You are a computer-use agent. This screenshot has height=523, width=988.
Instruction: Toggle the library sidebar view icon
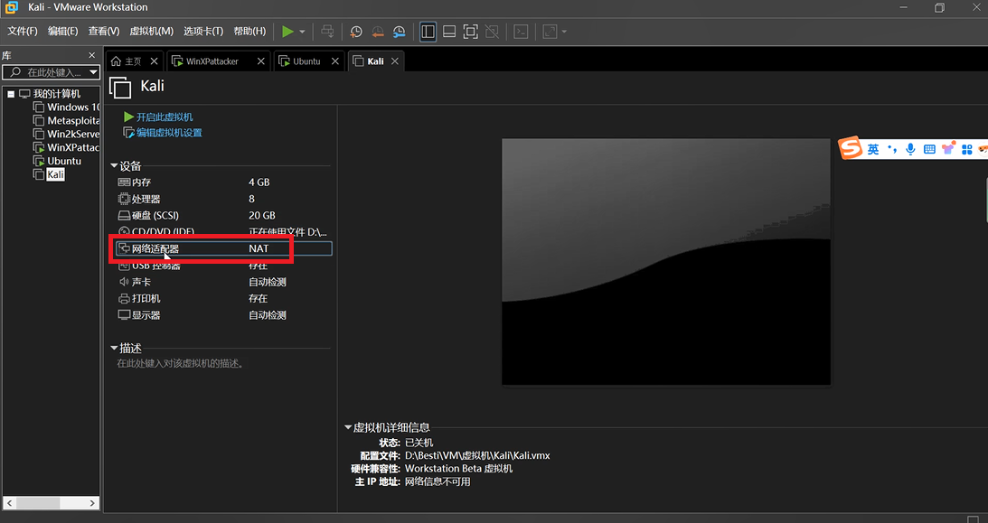(428, 32)
